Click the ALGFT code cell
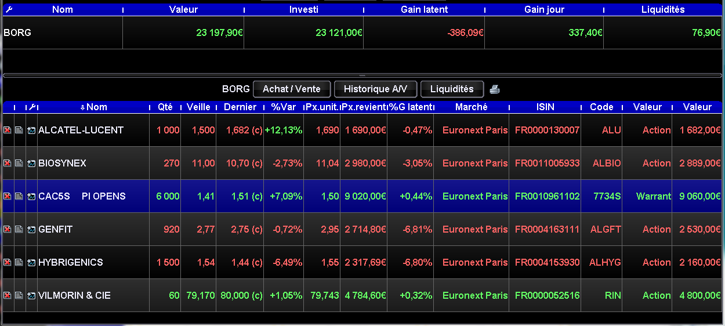Viewport: 725px width, 326px height. [x=601, y=230]
